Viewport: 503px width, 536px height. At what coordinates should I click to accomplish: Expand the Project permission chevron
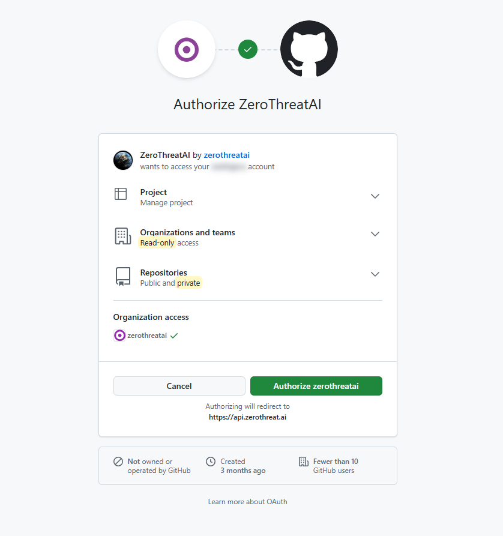(375, 196)
